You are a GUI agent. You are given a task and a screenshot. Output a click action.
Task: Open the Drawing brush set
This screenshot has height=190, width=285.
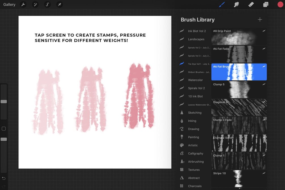pyautogui.click(x=194, y=129)
